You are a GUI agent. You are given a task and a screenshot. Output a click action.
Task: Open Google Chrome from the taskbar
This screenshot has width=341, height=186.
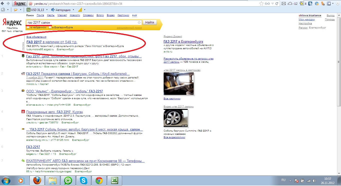tap(99, 180)
